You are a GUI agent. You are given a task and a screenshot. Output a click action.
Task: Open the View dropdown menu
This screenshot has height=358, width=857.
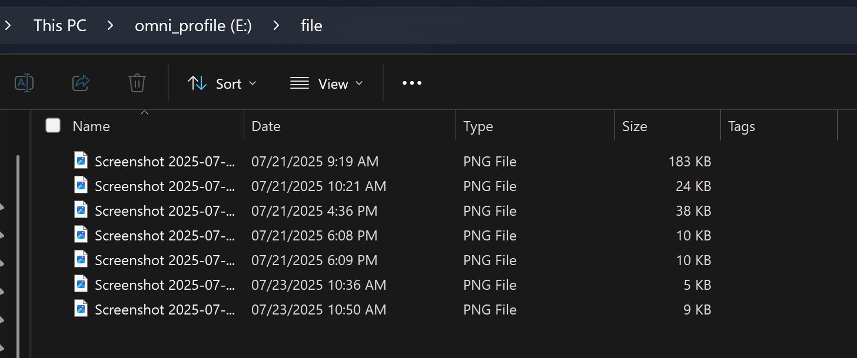(x=327, y=83)
